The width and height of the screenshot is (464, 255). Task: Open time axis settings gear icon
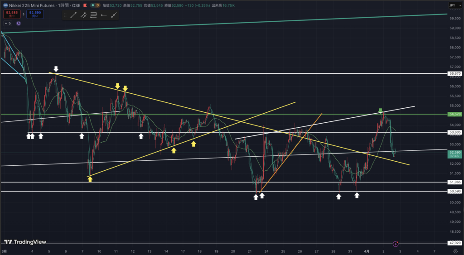(454, 251)
